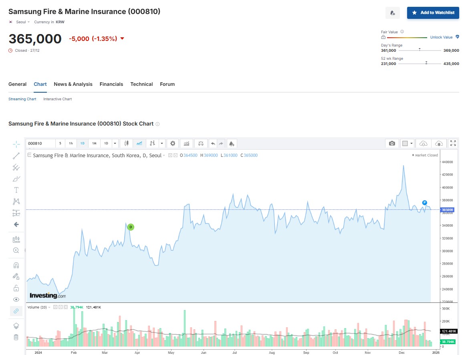The image size is (462, 355).
Task: Open the News & Analysis tab
Action: [x=73, y=84]
